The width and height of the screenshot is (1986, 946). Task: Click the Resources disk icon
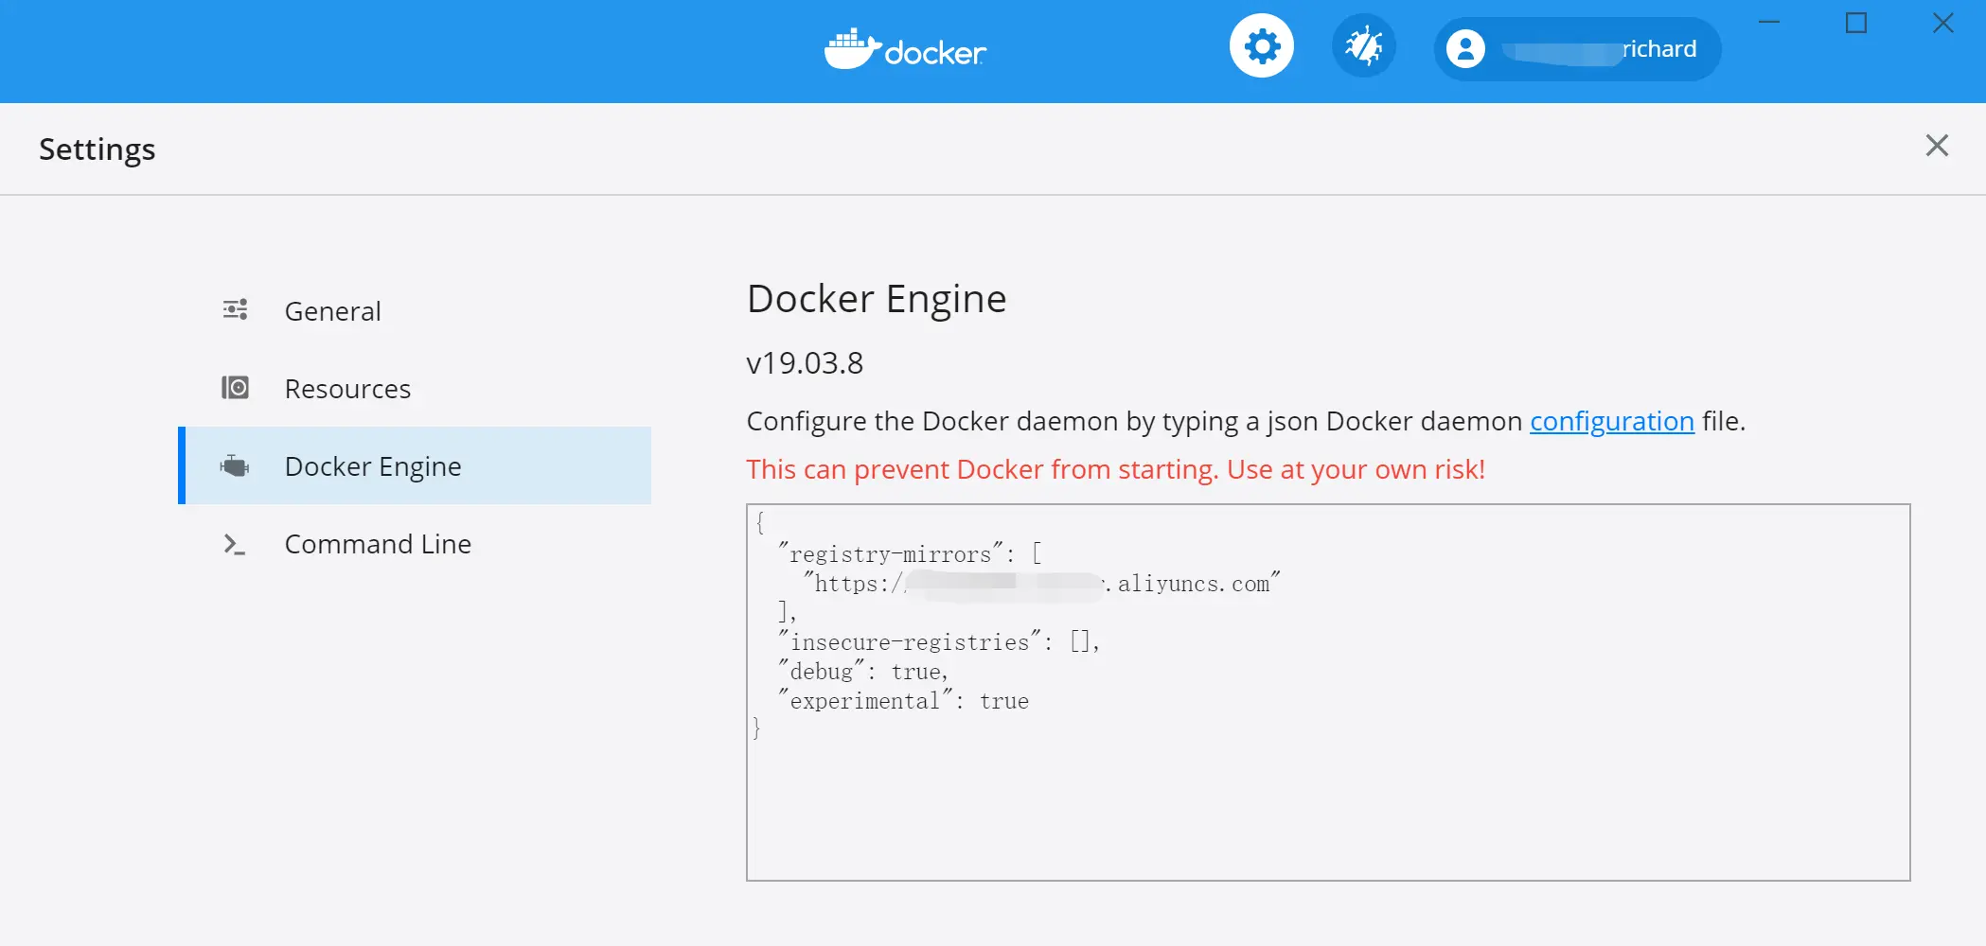(235, 388)
